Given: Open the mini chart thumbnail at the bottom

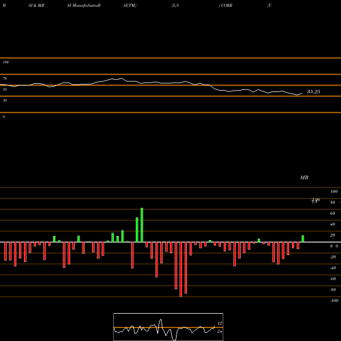Looking at the screenshot, I should tap(168, 327).
